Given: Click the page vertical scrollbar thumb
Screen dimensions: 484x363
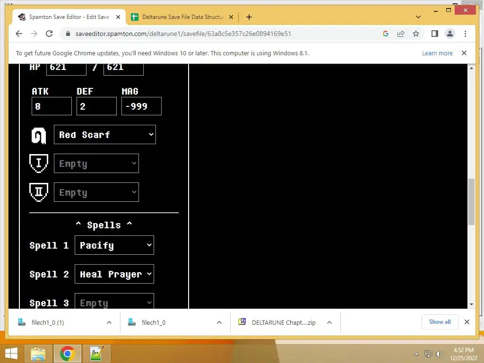Looking at the screenshot, I should pyautogui.click(x=471, y=202).
